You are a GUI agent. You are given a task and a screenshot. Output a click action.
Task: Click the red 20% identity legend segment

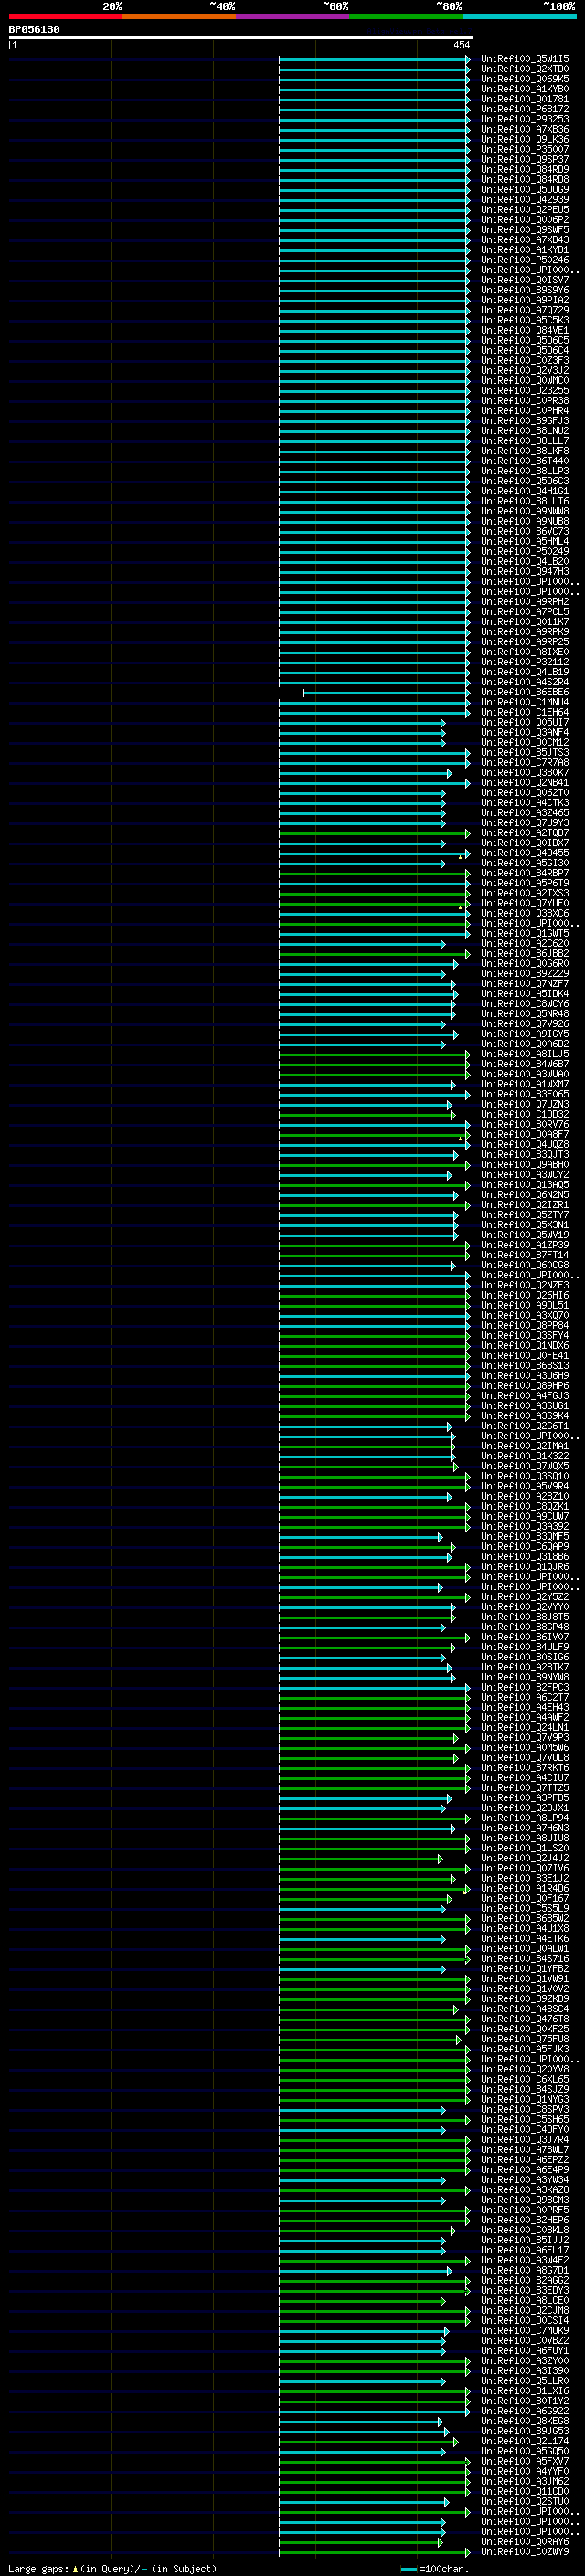(x=65, y=16)
